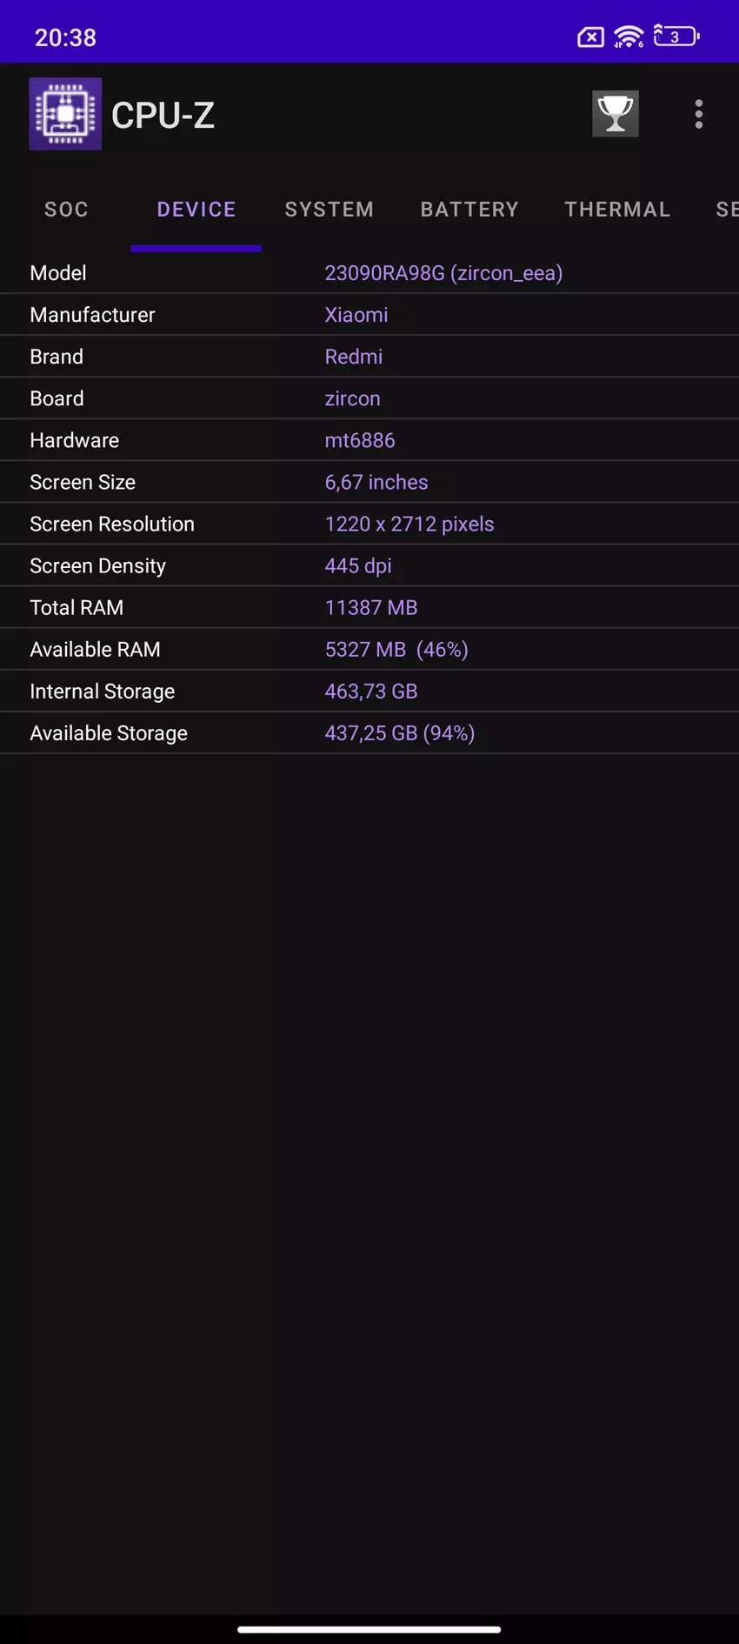Go to the BATTERY tab
Screen dimensions: 739x1644
click(x=469, y=210)
